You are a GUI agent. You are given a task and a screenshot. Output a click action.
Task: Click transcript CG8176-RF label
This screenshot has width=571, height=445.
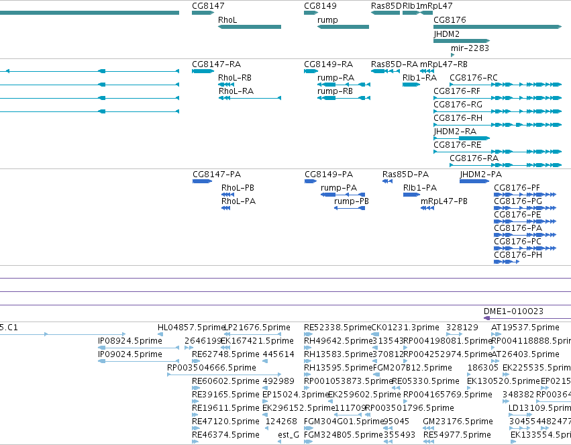(457, 91)
